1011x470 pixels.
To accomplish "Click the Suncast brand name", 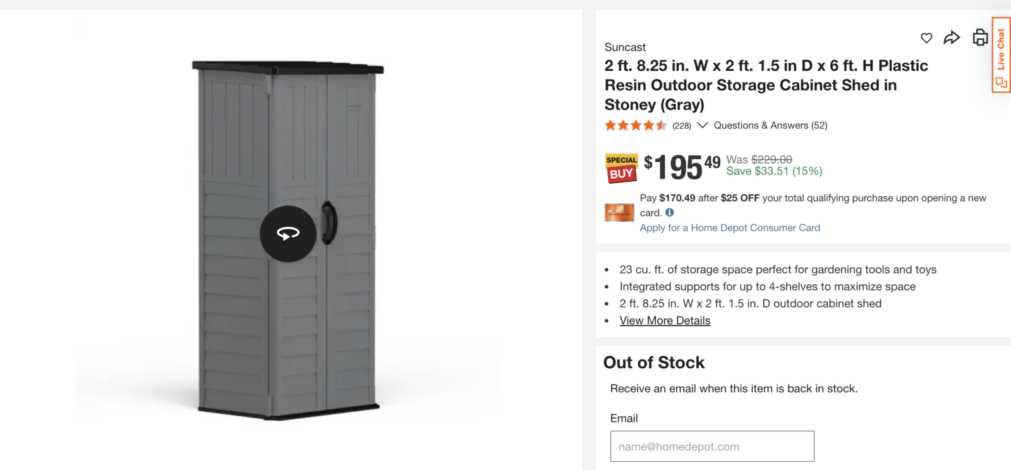I will tap(625, 47).
